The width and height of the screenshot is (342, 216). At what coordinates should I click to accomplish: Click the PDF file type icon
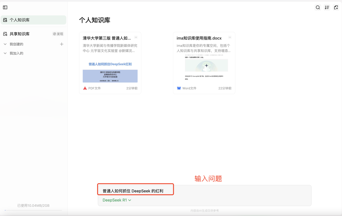[85, 88]
